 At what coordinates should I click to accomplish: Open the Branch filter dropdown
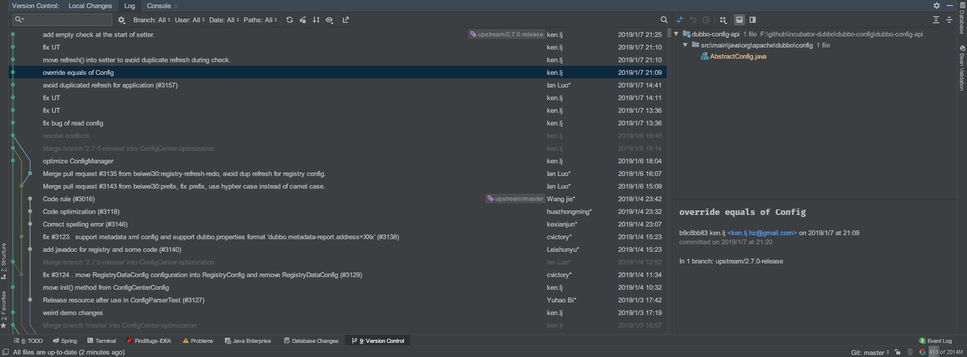click(x=152, y=20)
